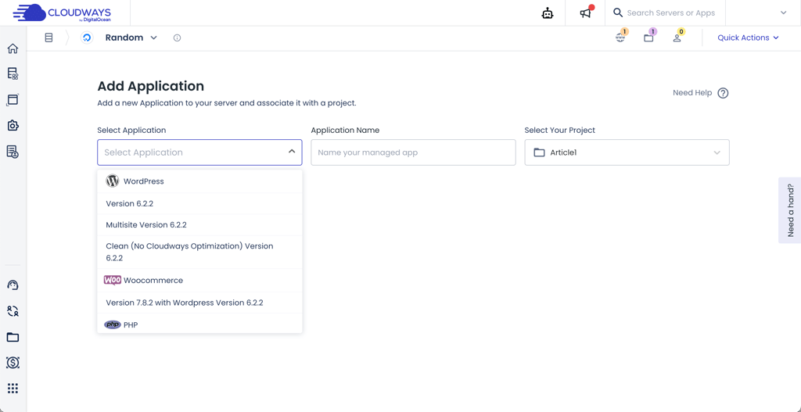Open Home in the sidebar
The image size is (801, 412).
13,48
